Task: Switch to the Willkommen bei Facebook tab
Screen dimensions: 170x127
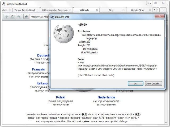Action: [55, 10]
